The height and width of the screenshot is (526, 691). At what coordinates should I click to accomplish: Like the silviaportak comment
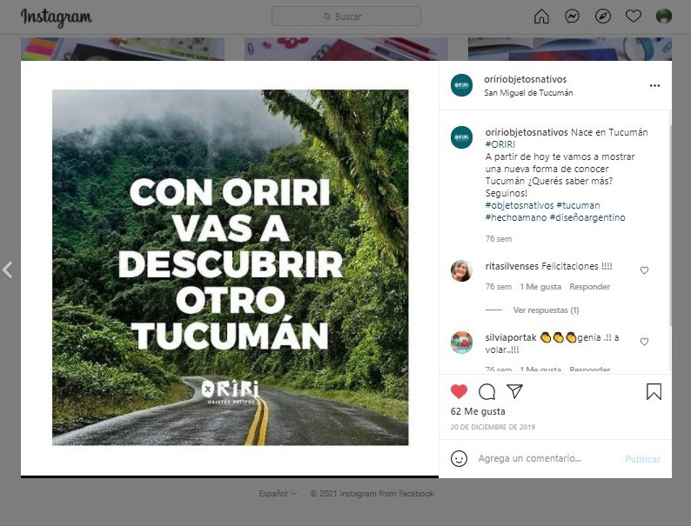coord(644,342)
